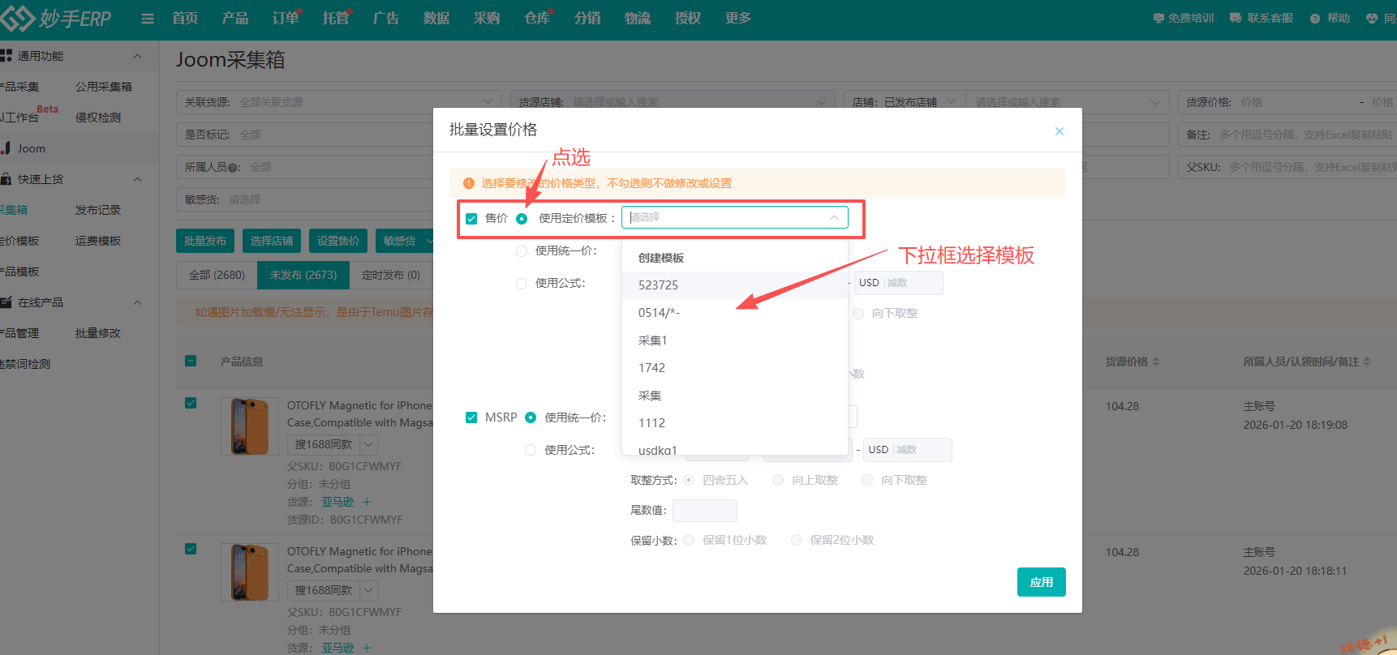The height and width of the screenshot is (655, 1397).
Task: Collapse the 通用功能 sidebar section
Action: pyautogui.click(x=137, y=56)
